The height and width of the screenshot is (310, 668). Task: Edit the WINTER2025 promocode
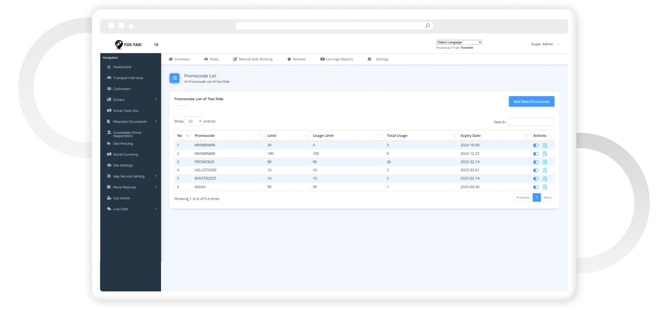pos(545,179)
